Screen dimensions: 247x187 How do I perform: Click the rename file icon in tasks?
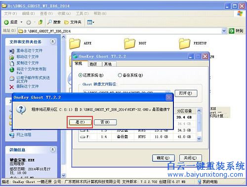tap(12, 51)
